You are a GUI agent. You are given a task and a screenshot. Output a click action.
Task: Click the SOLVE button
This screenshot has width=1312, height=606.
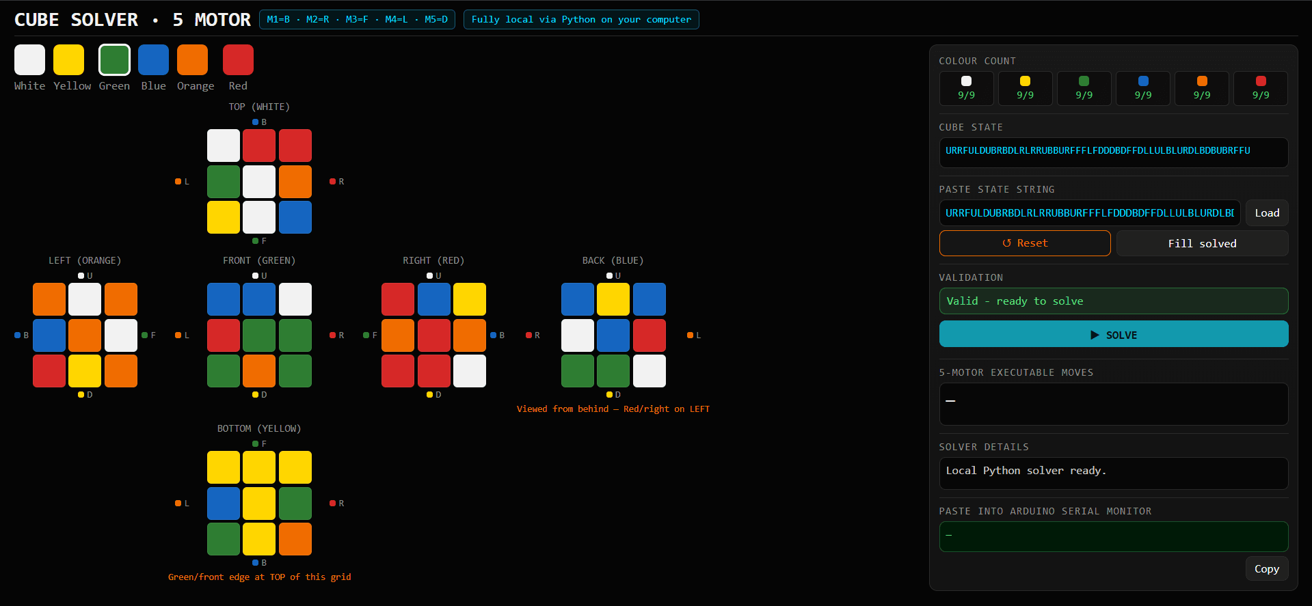pos(1114,334)
